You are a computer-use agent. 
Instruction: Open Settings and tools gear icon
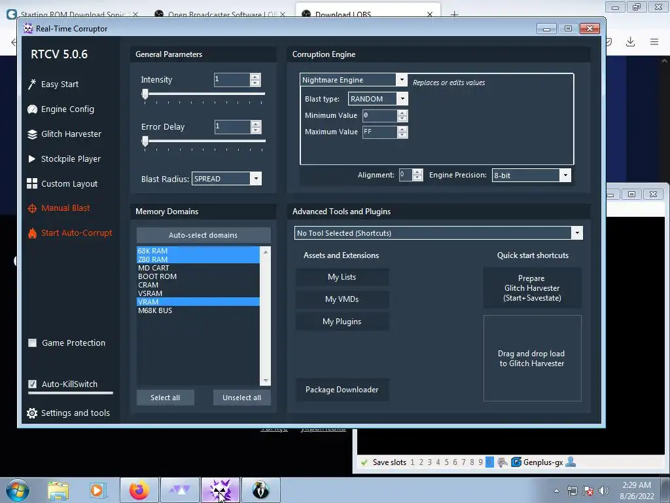tap(32, 413)
